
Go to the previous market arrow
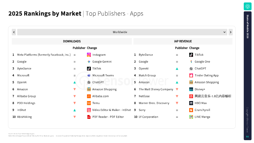coord(14,32)
